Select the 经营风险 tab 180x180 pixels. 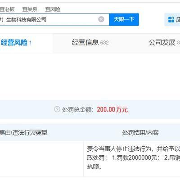[x=16, y=43]
